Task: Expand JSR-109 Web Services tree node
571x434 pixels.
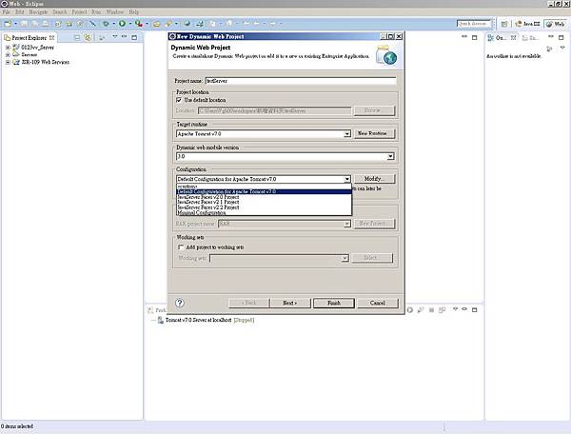Action: (8, 62)
